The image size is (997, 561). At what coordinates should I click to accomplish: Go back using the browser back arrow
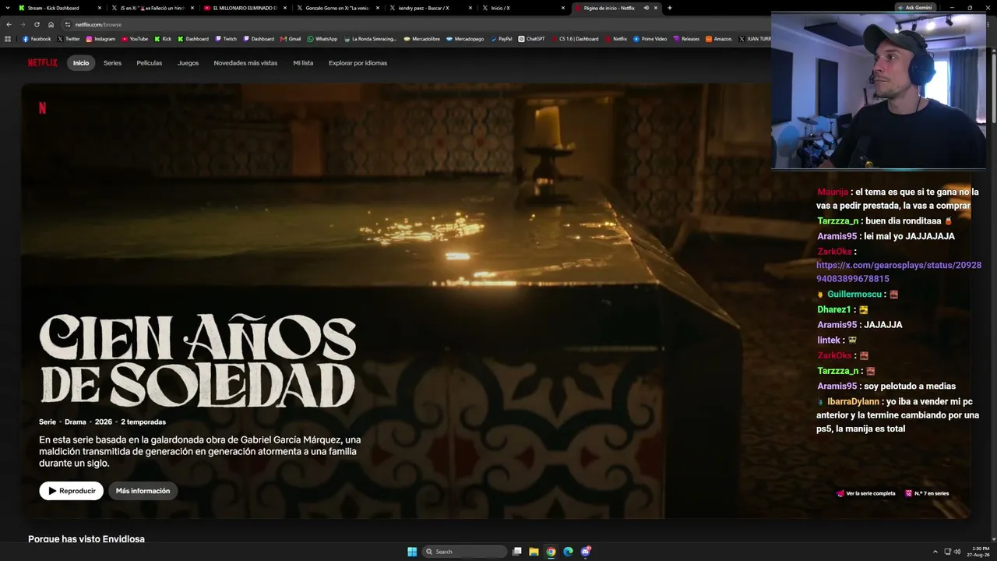9,24
